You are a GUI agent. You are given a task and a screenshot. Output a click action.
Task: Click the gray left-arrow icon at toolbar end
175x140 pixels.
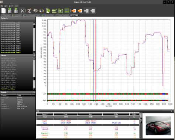[x=92, y=11]
